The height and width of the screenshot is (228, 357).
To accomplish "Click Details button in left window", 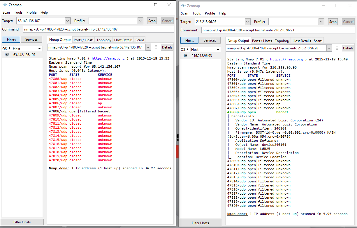I will tap(167, 47).
